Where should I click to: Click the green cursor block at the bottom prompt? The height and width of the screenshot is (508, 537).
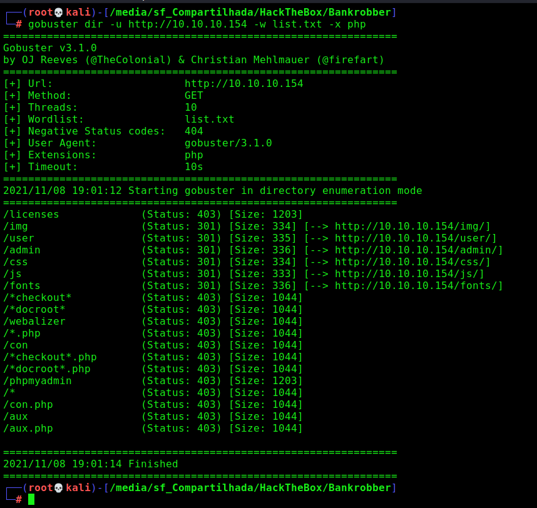coord(31,499)
